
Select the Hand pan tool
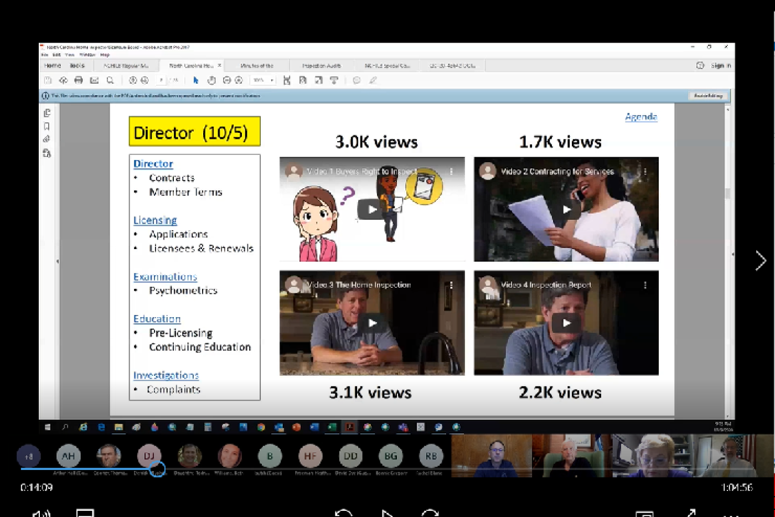tap(211, 80)
